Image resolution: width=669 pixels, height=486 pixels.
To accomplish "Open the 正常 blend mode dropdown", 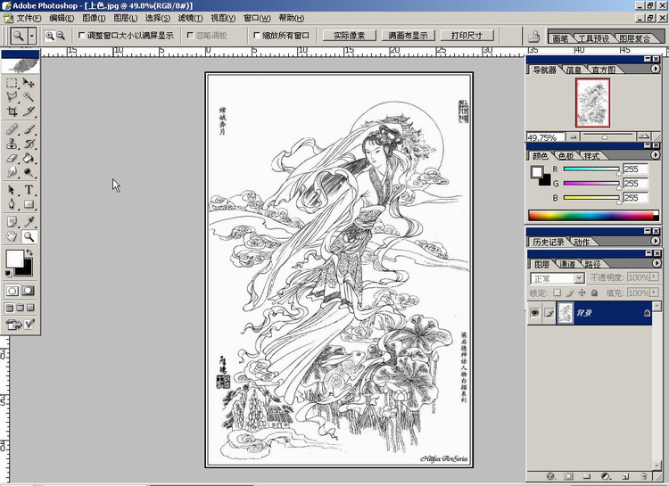I will (579, 278).
